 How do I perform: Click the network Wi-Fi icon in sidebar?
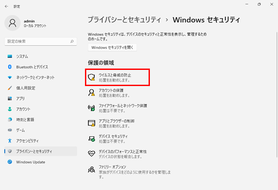coord(10,77)
